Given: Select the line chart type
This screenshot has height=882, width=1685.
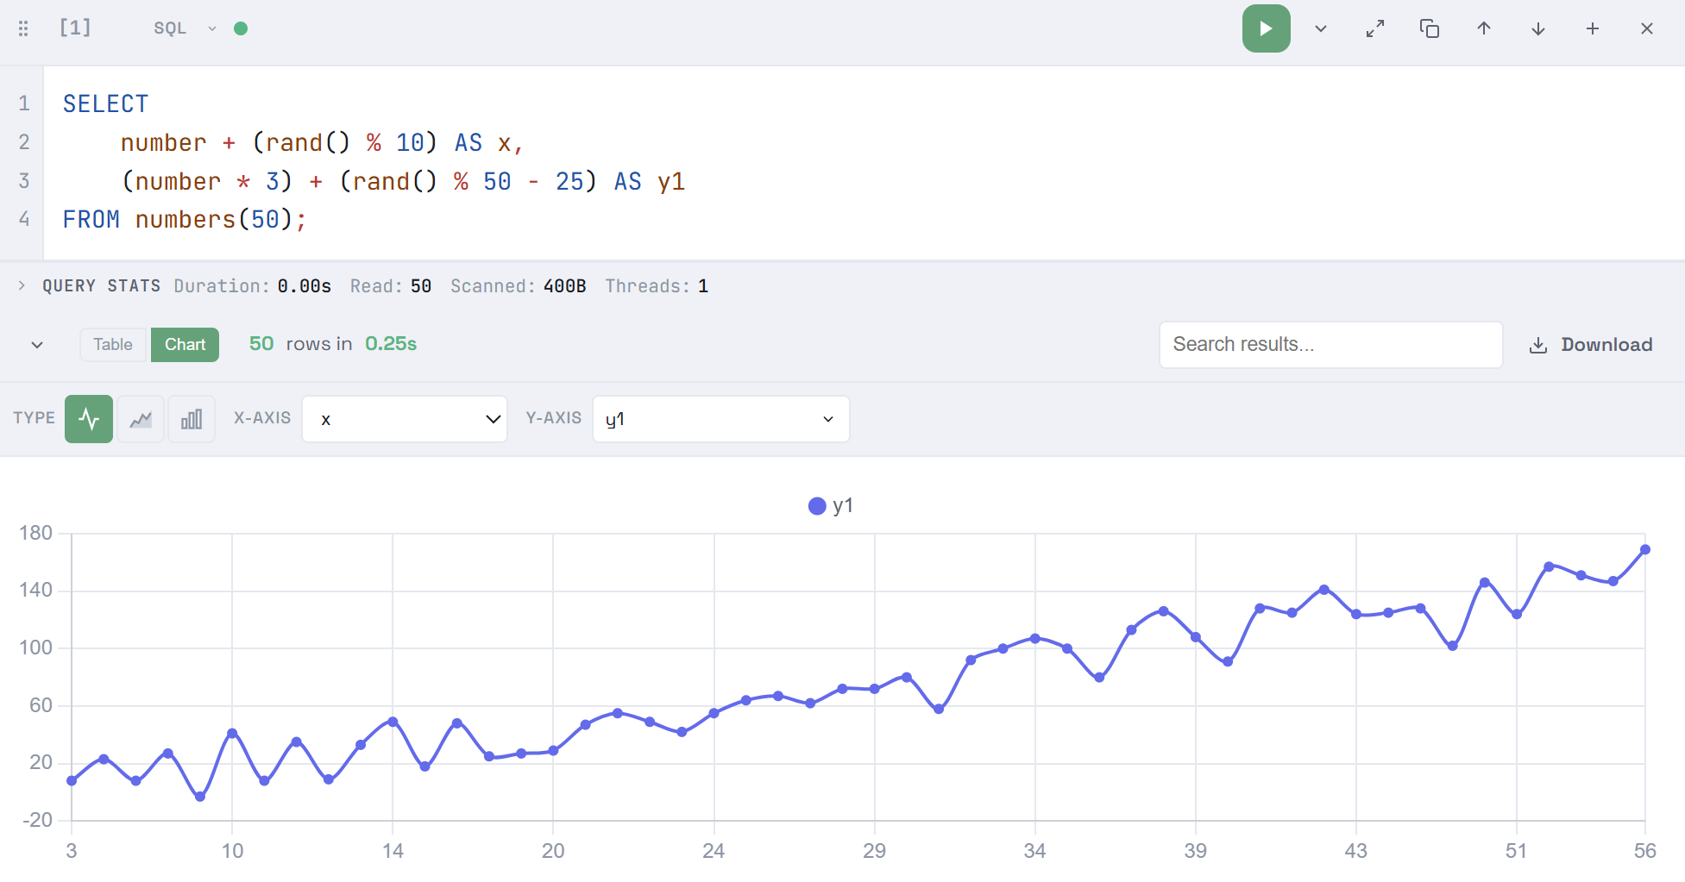Looking at the screenshot, I should (x=89, y=419).
